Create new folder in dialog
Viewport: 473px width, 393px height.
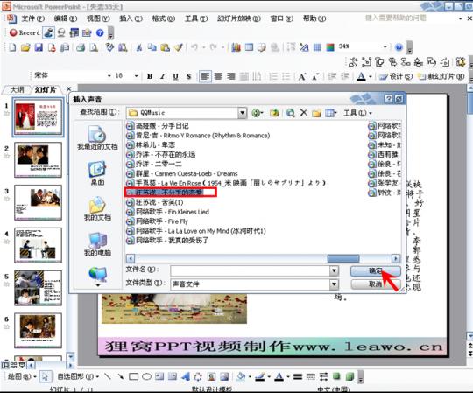coord(316,113)
